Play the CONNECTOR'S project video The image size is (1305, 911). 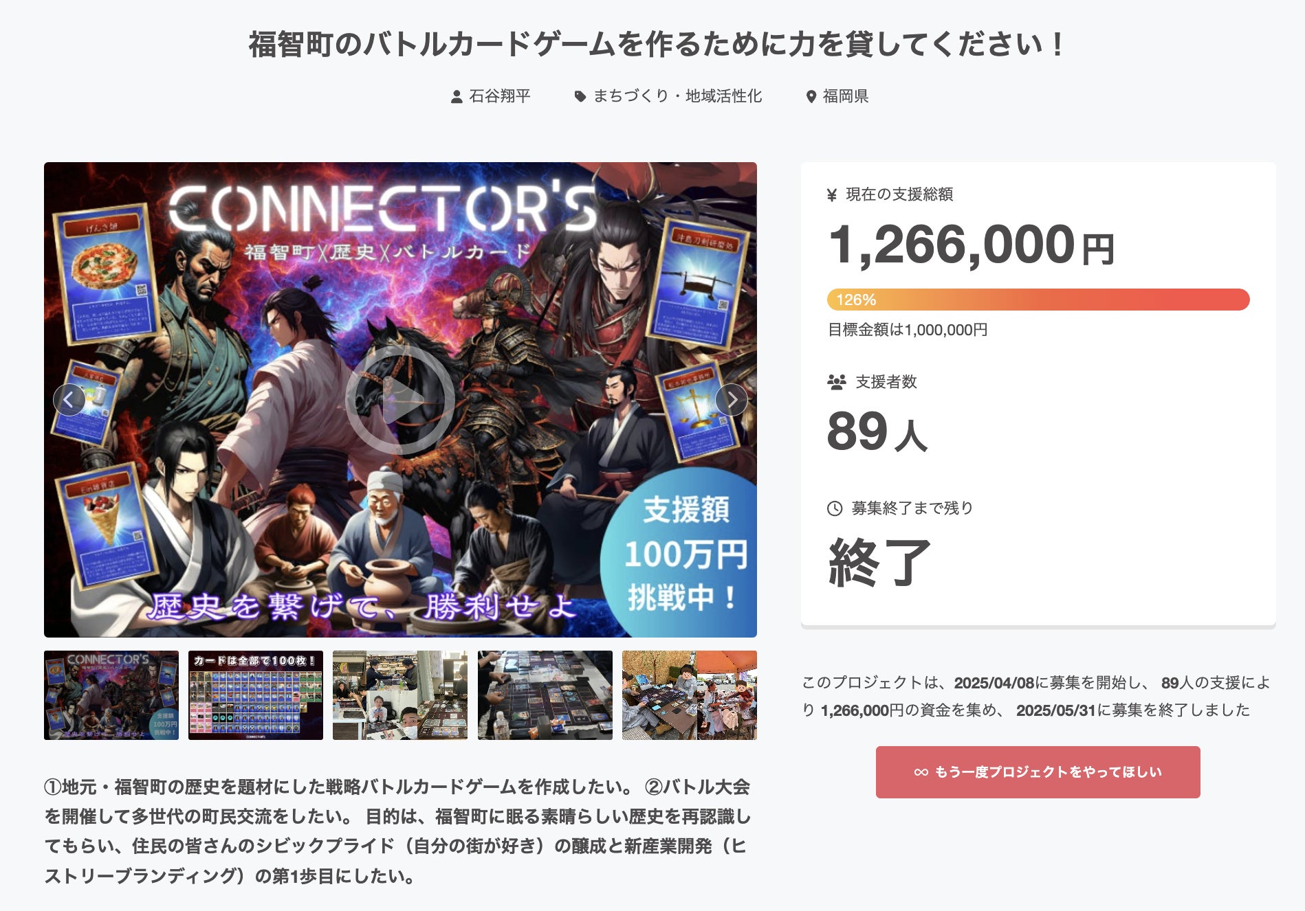(x=399, y=399)
